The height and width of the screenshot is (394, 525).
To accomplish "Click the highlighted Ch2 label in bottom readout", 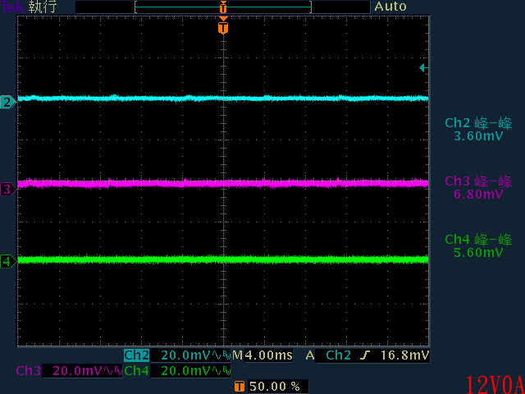I will [x=137, y=355].
